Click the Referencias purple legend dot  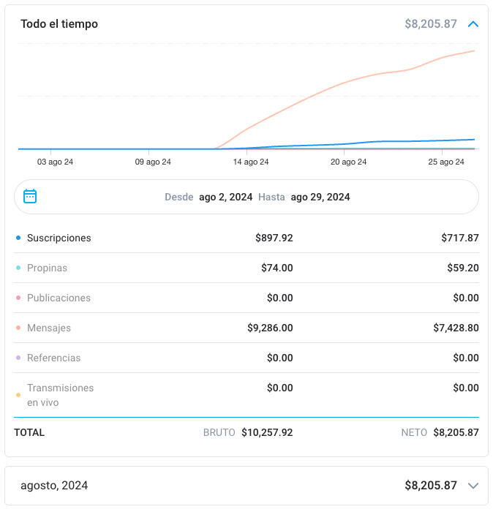point(18,358)
